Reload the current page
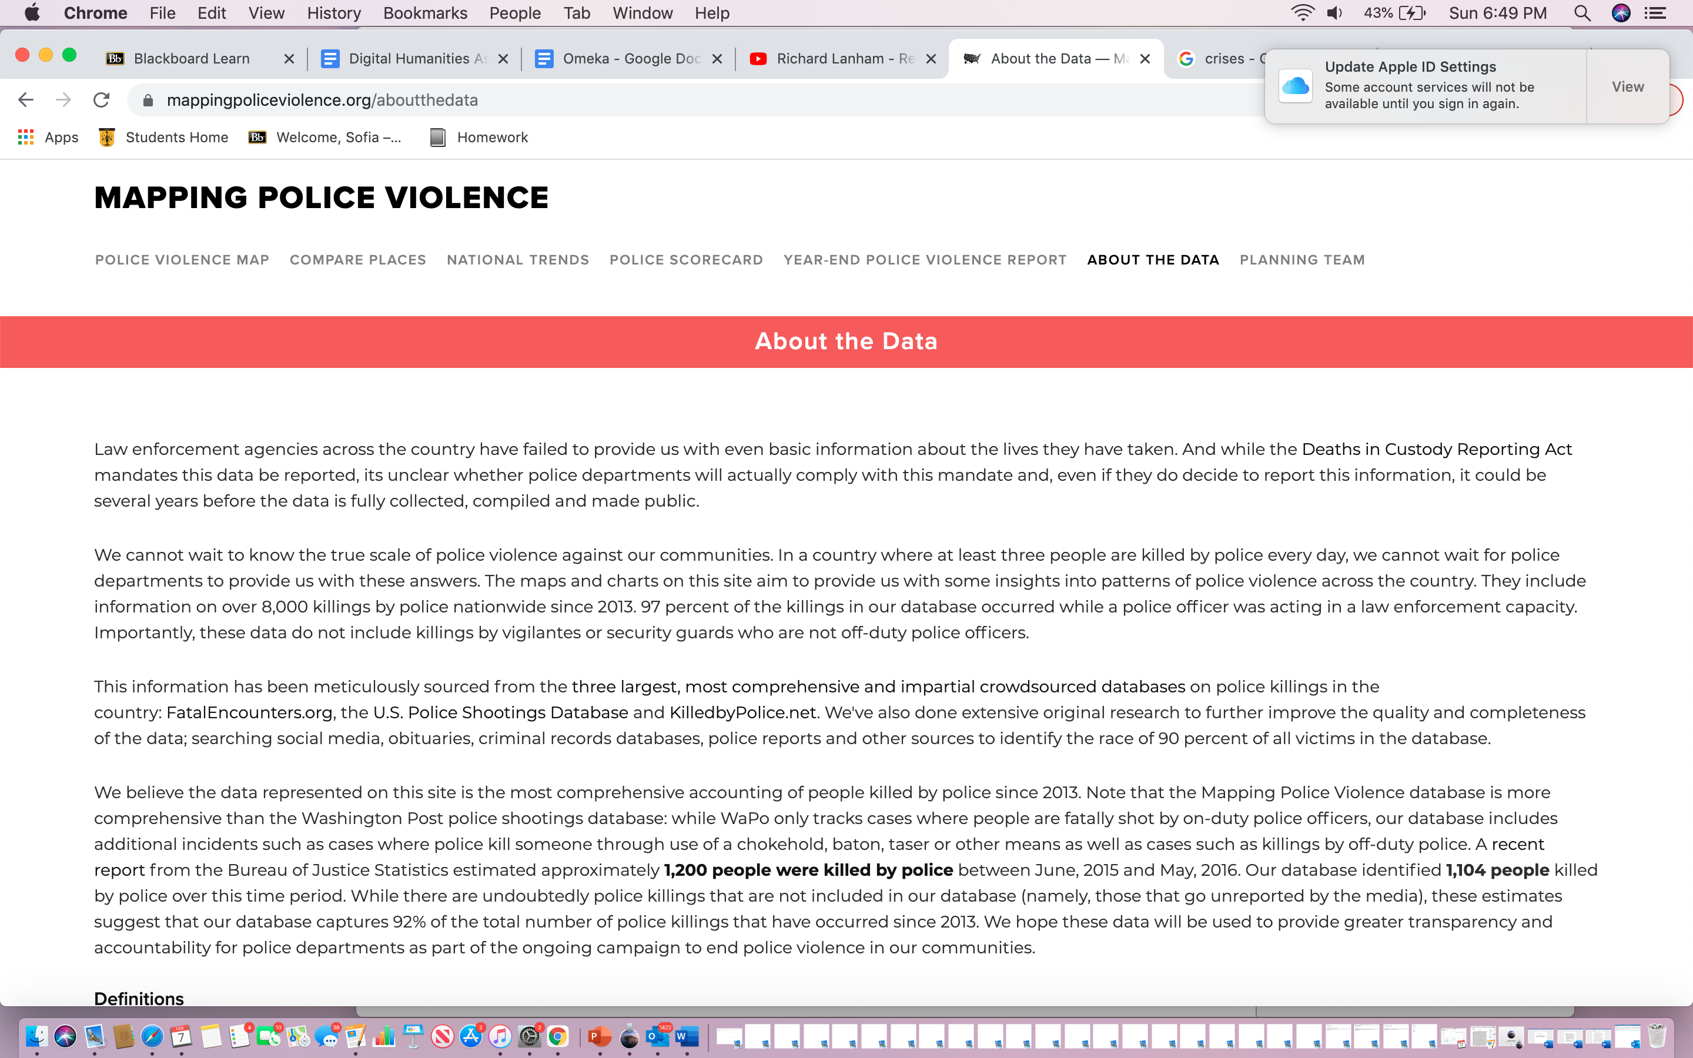The image size is (1693, 1058). 102,100
